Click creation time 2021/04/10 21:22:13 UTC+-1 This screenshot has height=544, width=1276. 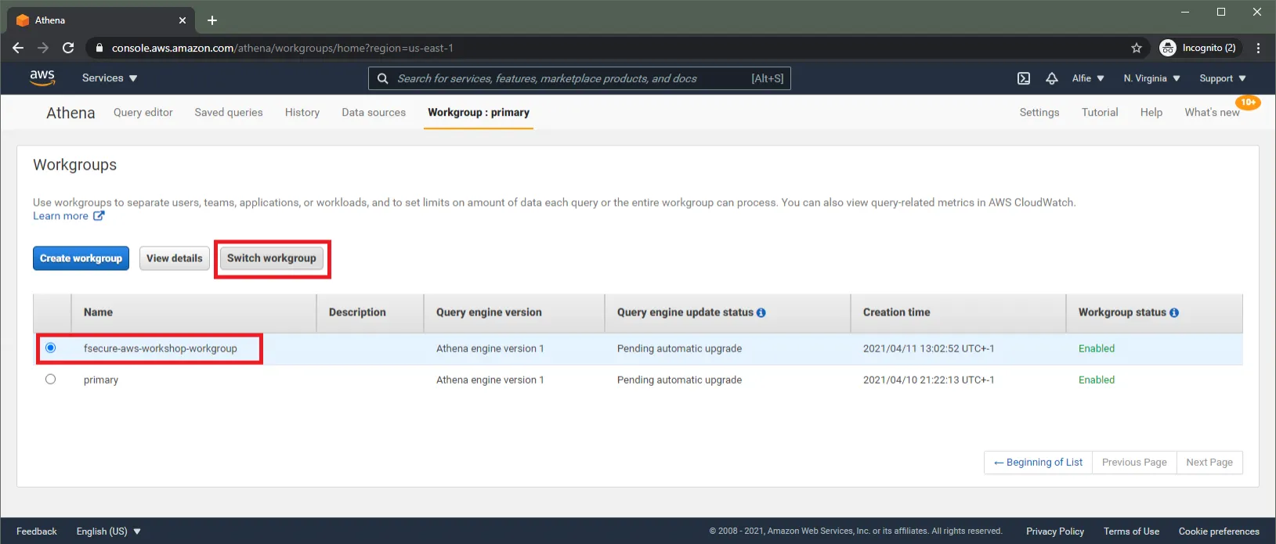[928, 380]
